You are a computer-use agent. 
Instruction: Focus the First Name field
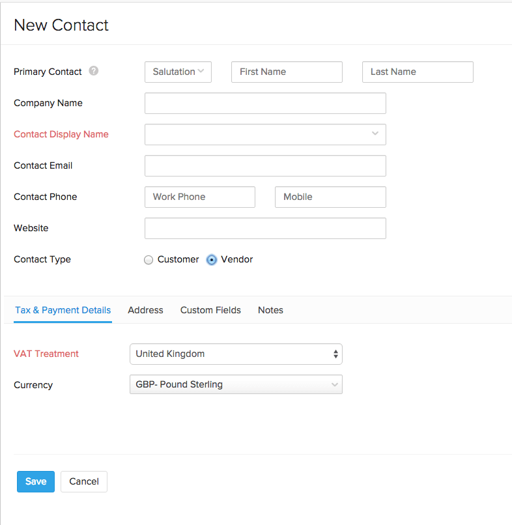[287, 72]
